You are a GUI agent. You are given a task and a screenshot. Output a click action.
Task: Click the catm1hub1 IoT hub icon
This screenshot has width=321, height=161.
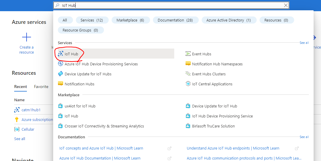click(17, 110)
